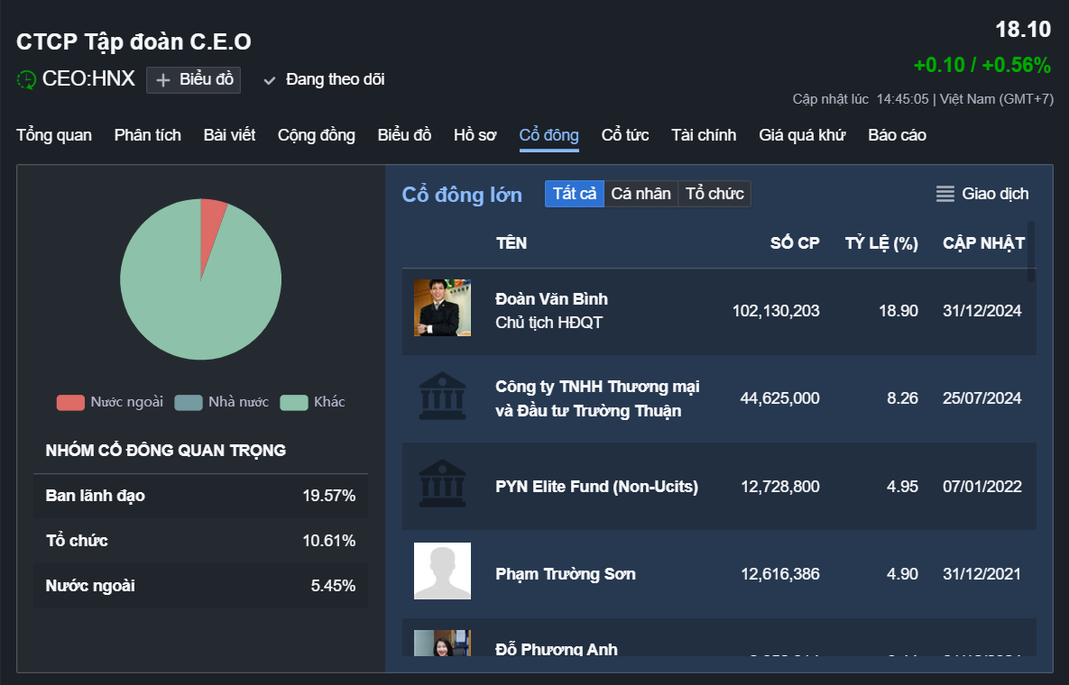
Task: Click Đoàn Văn Bình's profile photo
Action: [442, 308]
